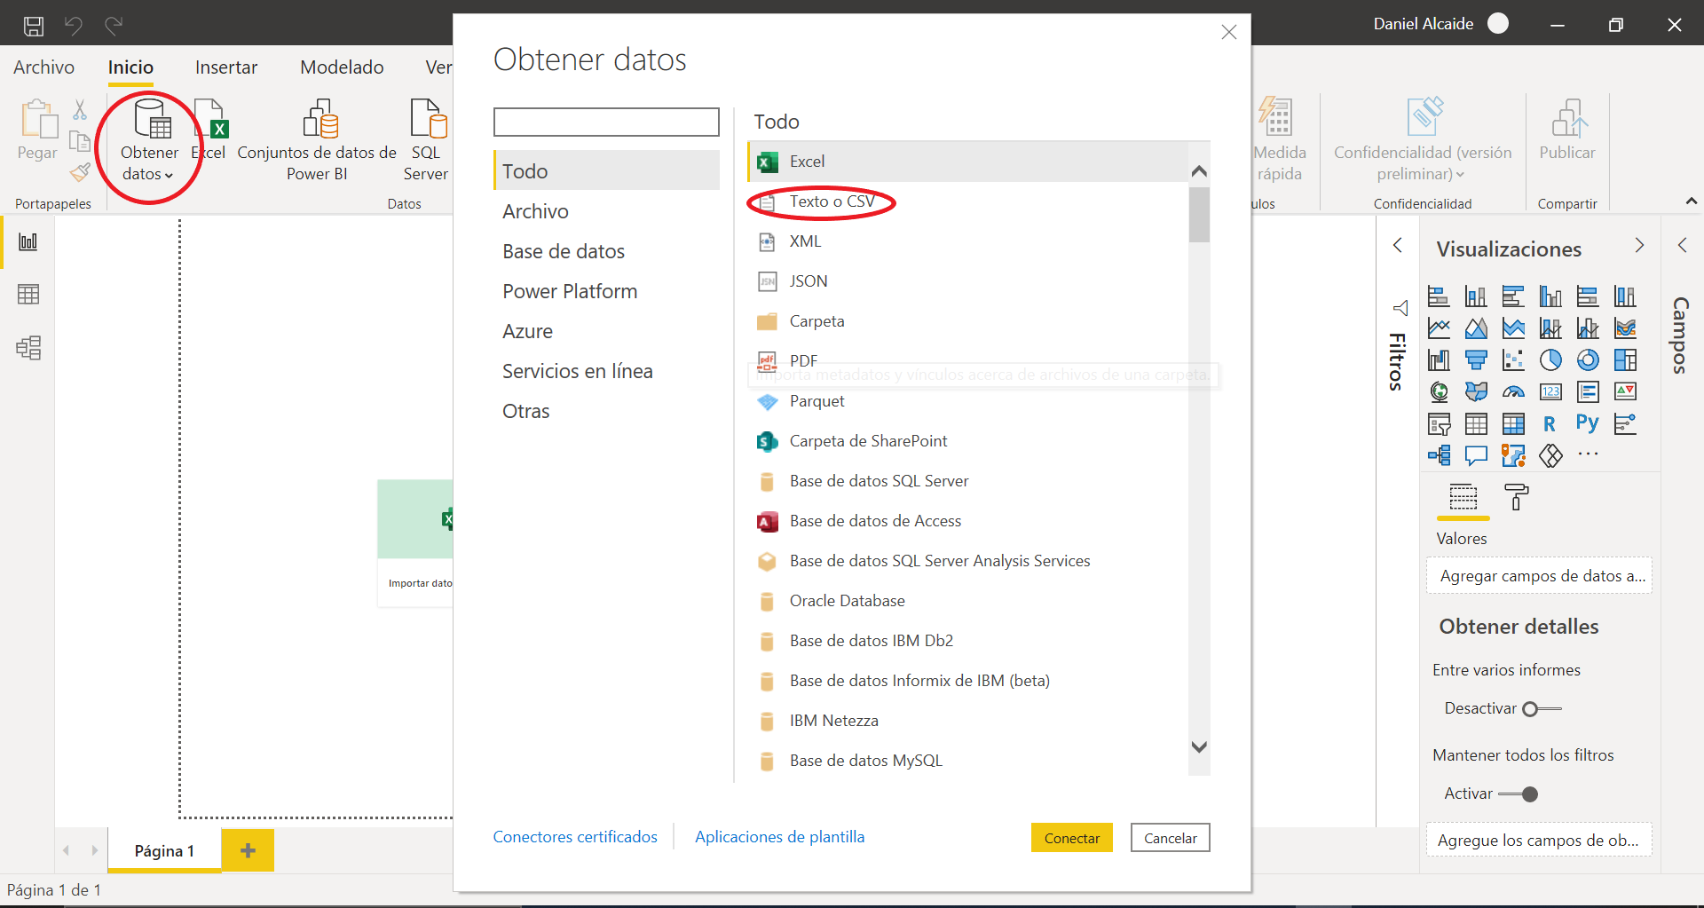Select the Gauge visualization
The width and height of the screenshot is (1704, 908).
click(x=1513, y=391)
